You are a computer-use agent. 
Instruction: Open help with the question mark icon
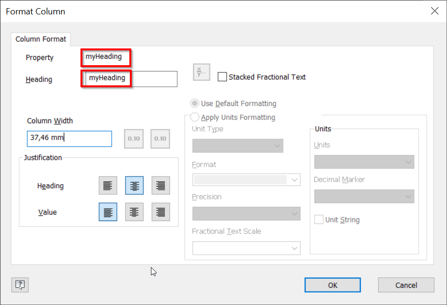click(19, 284)
